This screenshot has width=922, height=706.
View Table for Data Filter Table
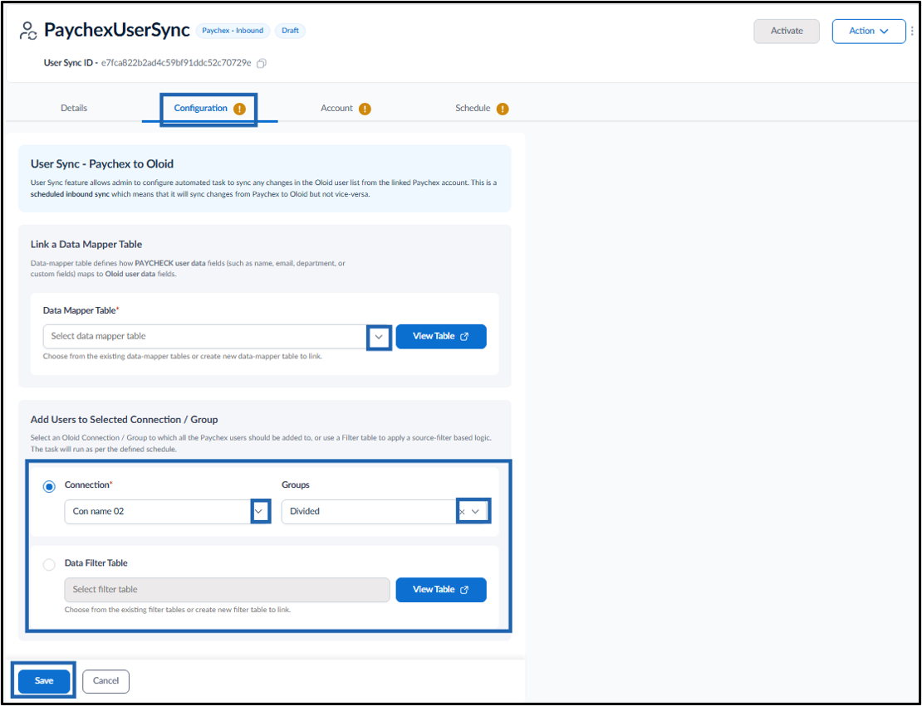coord(441,590)
